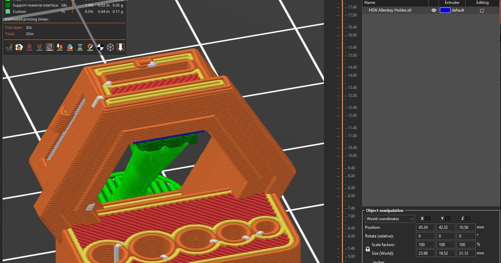
Task: Toggle the tool marker icon
Action: point(120,48)
